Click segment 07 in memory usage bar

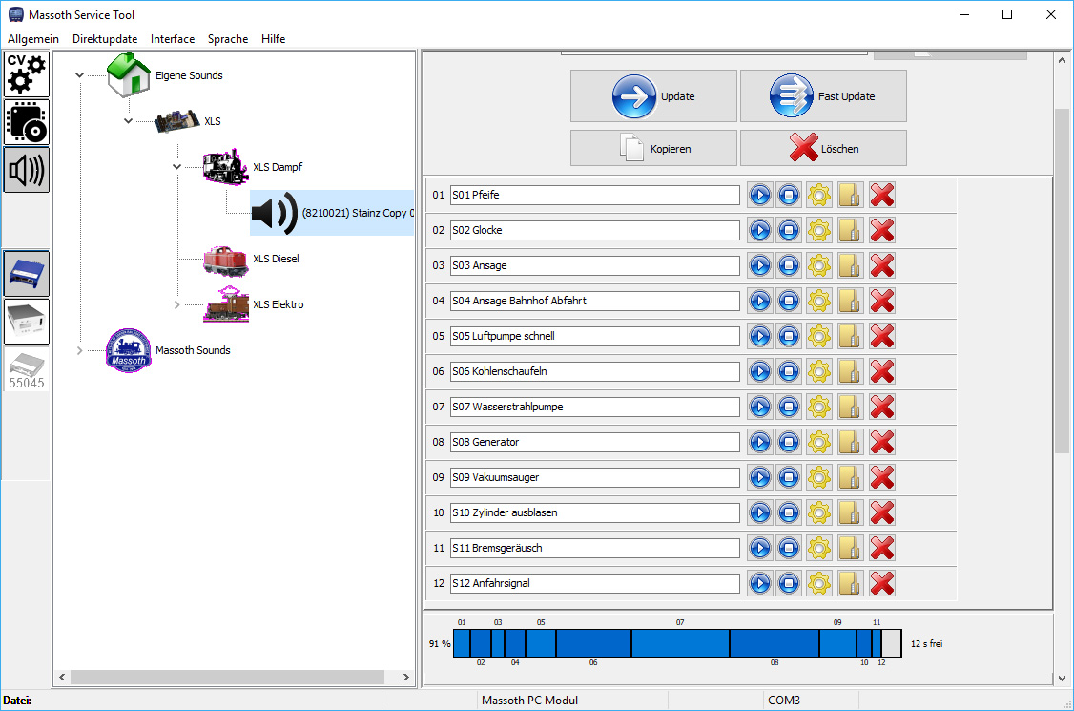pyautogui.click(x=680, y=643)
